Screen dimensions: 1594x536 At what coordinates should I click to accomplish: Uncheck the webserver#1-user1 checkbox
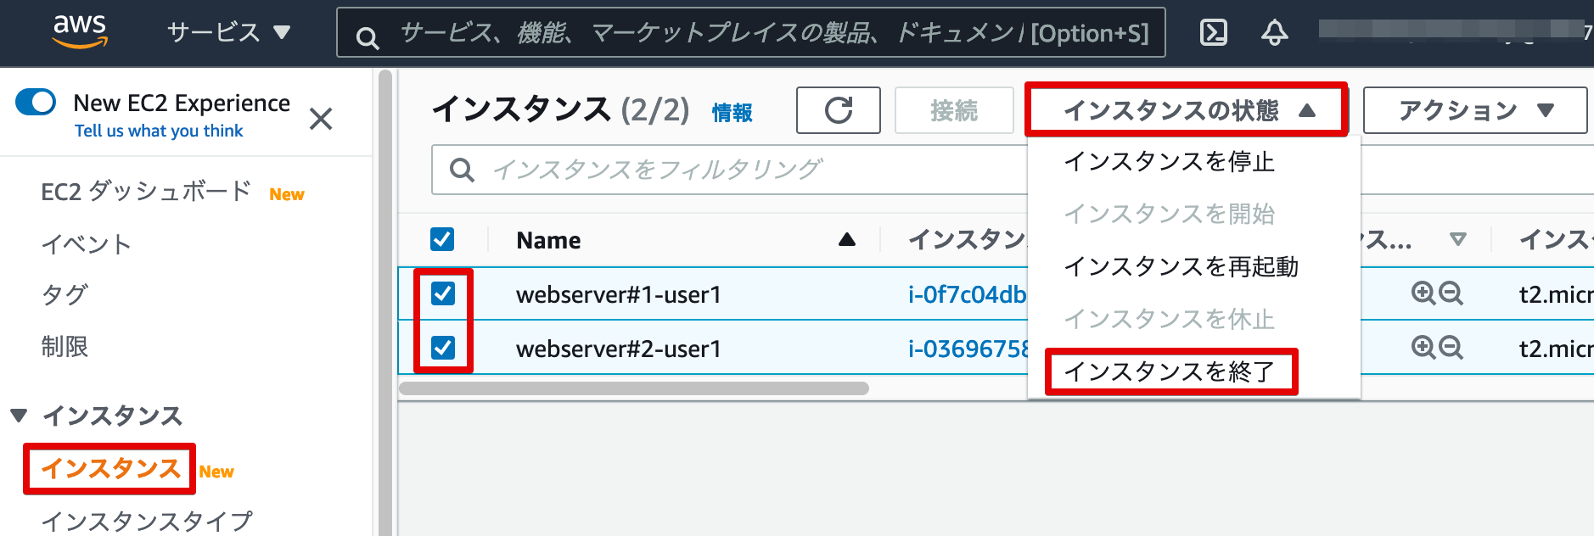click(x=443, y=293)
